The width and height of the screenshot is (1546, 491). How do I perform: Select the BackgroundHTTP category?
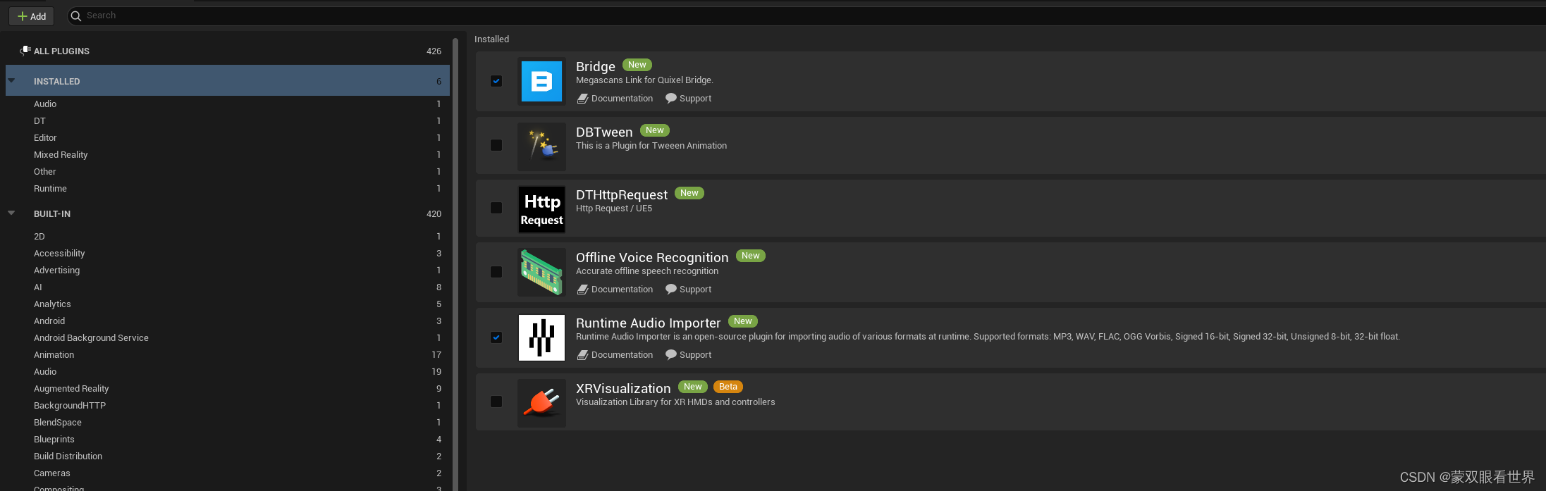coord(228,405)
